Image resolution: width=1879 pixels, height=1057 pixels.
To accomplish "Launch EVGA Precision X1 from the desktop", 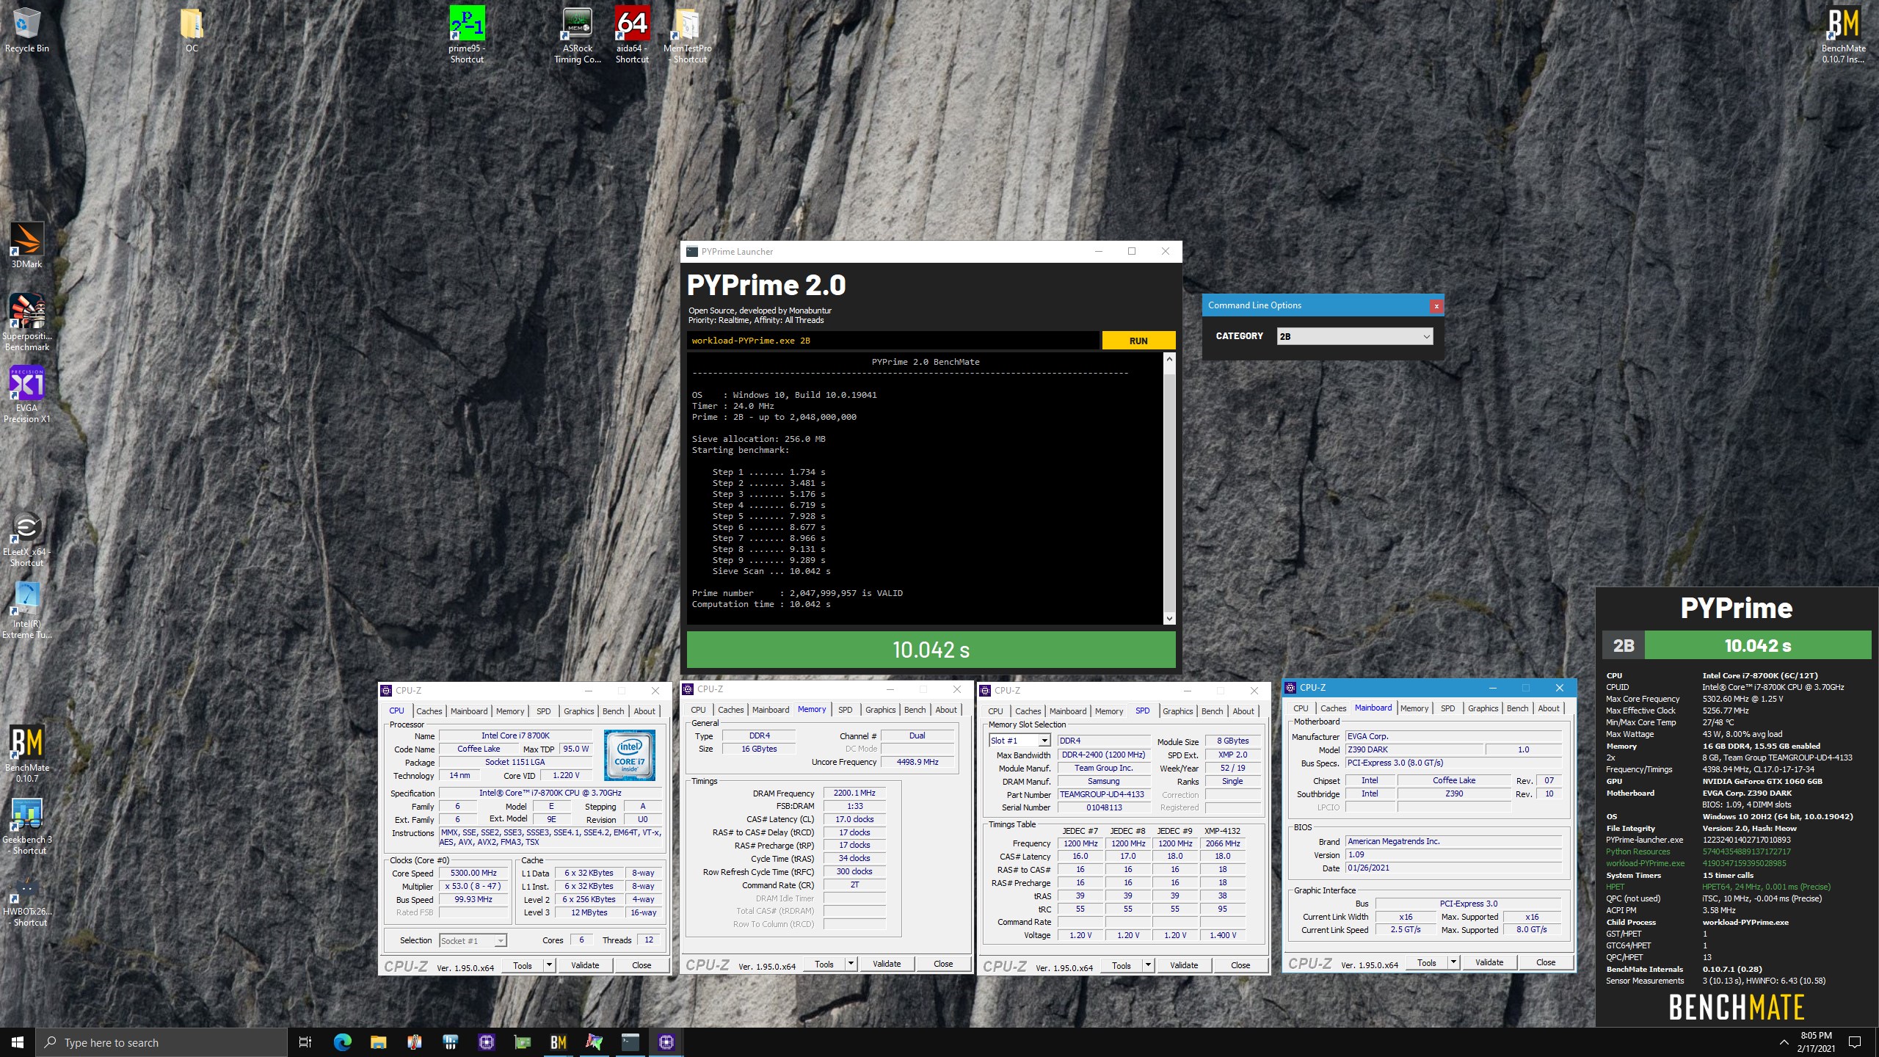I will (x=26, y=395).
